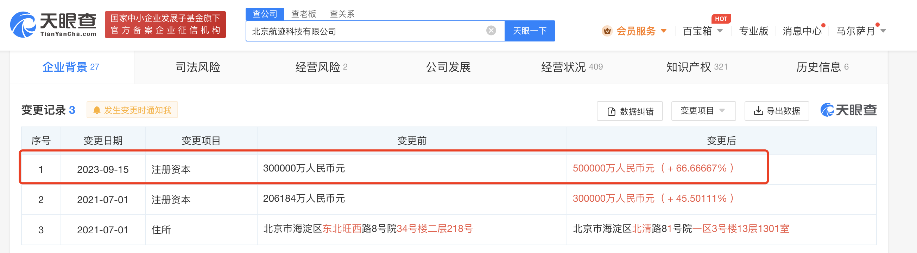This screenshot has height=253, width=917.
Task: Open the 司法风险 tab
Action: tap(197, 67)
